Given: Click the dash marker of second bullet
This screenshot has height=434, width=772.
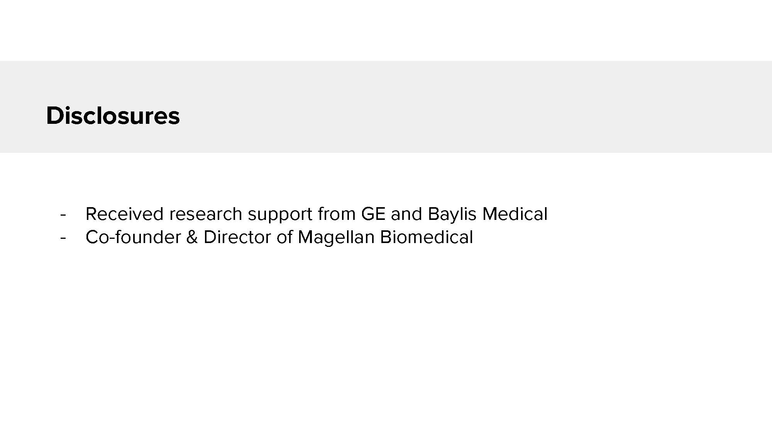Looking at the screenshot, I should pyautogui.click(x=63, y=238).
